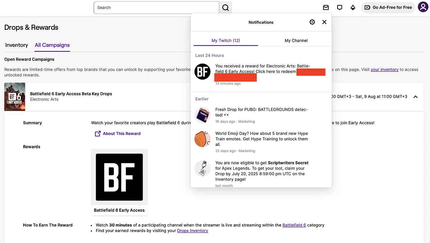This screenshot has height=243, width=430.
Task: Focus the Search input field
Action: (156, 8)
